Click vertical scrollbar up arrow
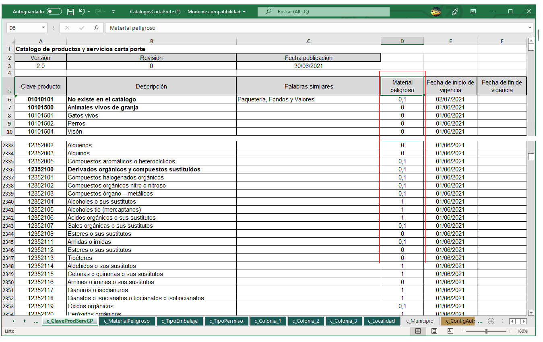Screen dimensions: 543x342 (531, 41)
